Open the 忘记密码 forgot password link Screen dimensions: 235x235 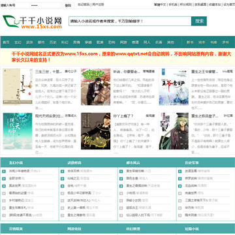point(84,5)
